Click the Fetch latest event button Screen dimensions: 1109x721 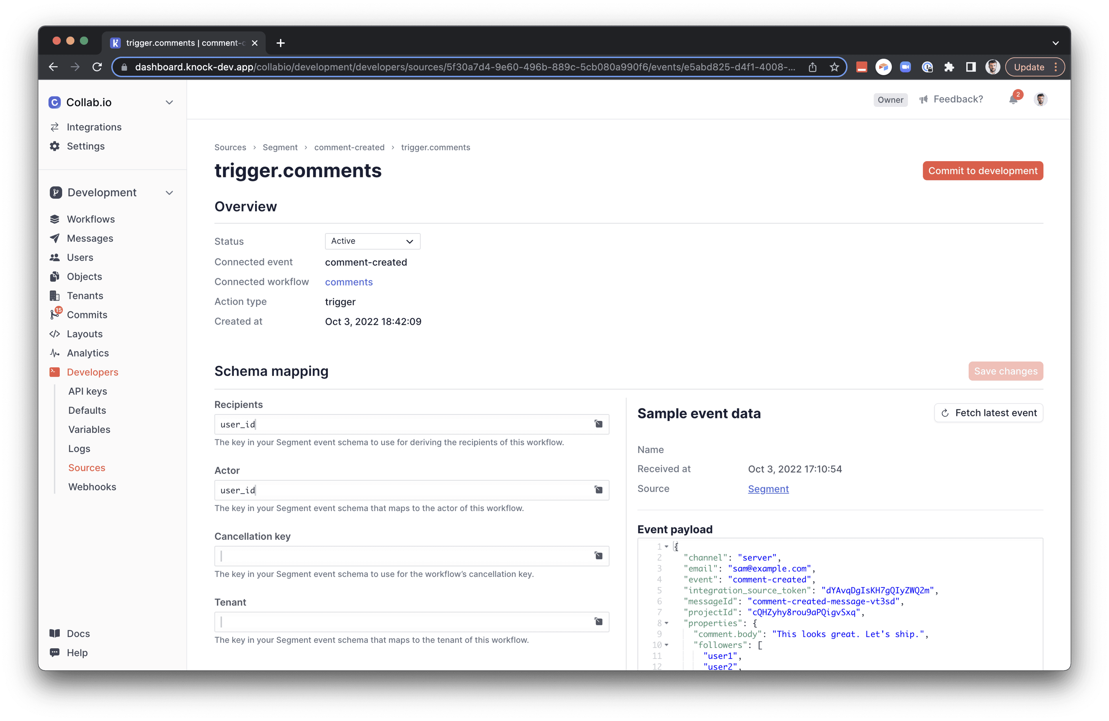988,413
